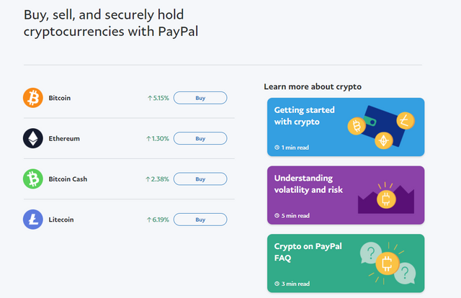Buy Litecoin using its Buy button
461x298 pixels.
click(200, 220)
